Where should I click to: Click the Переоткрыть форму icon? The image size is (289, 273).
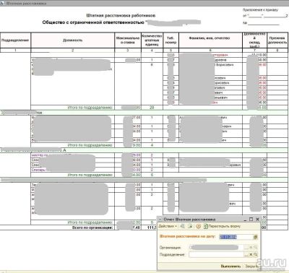click(x=206, y=226)
